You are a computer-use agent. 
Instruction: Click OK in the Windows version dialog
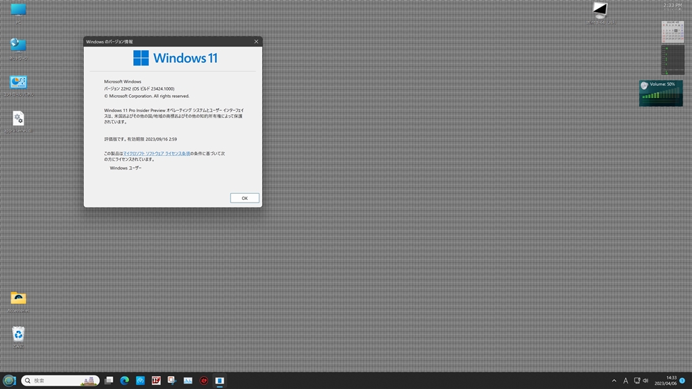tap(245, 198)
